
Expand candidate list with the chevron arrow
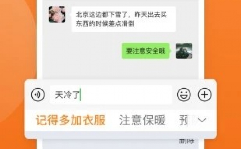click(x=202, y=120)
